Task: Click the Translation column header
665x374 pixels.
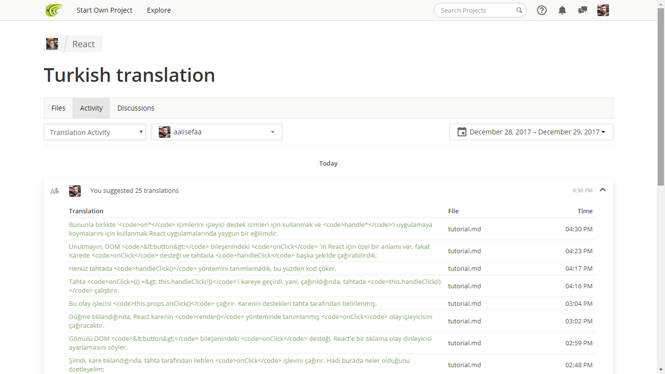Action: click(x=86, y=211)
